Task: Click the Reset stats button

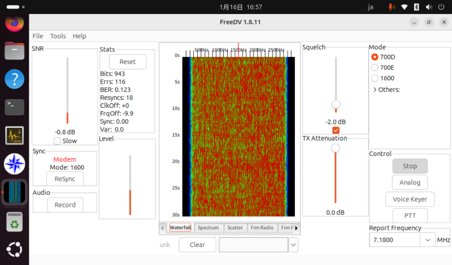Action: click(x=127, y=62)
